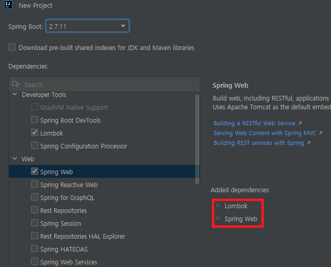
Task: Open external link arrow beside Serving Web Content
Action: 321,133
